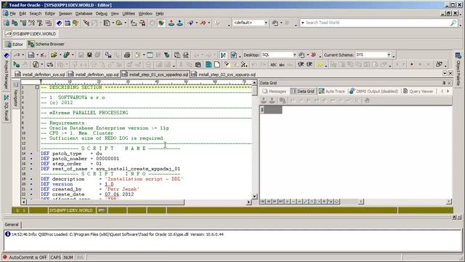Click the blank page icon in second editor row
Viewport: 465px width, 262px height.
coord(217,65)
